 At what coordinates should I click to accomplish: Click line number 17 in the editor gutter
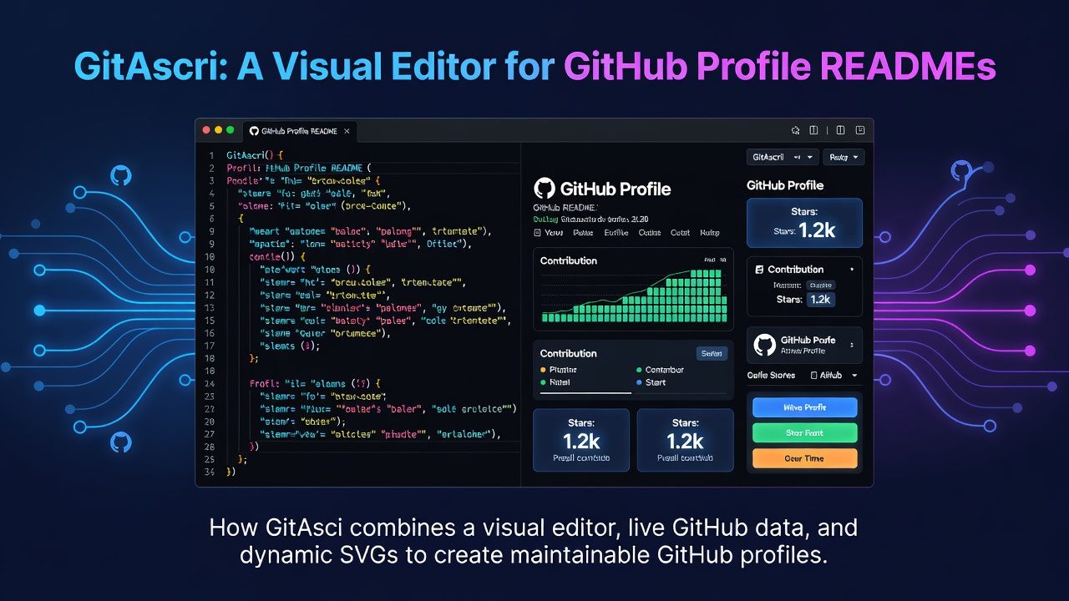(210, 346)
